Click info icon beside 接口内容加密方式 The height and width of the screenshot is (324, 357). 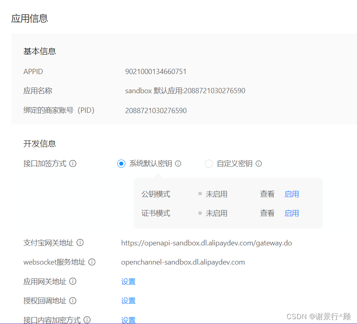pyautogui.click(x=87, y=320)
